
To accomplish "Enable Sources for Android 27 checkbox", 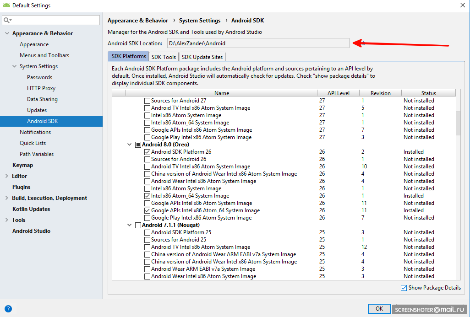I will point(147,101).
